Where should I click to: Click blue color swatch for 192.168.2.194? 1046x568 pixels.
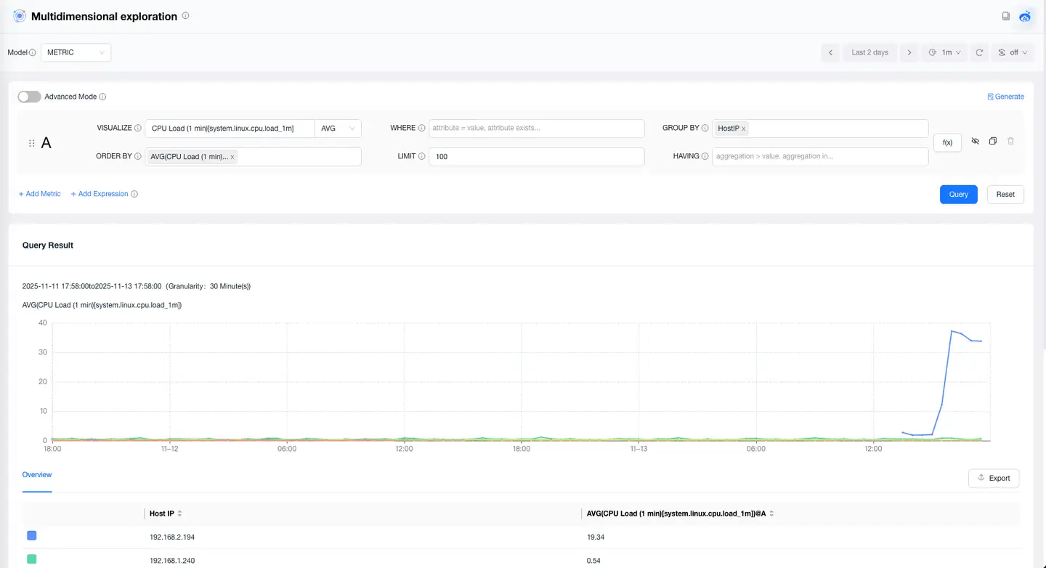[31, 535]
